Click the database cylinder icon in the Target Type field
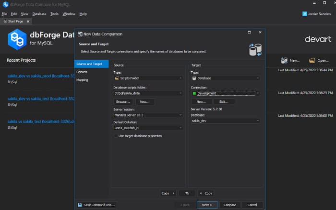 pyautogui.click(x=194, y=78)
